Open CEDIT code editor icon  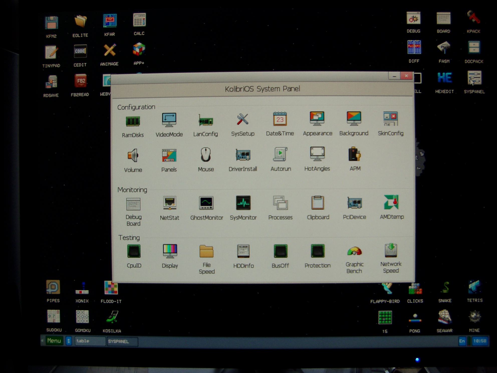pos(80,51)
